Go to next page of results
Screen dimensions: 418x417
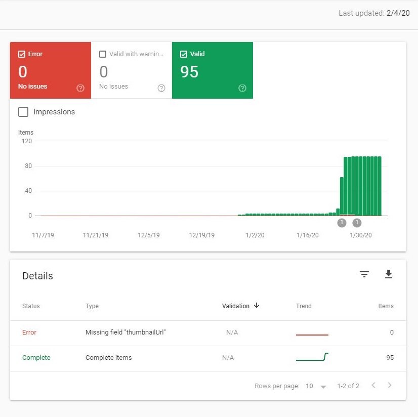390,386
